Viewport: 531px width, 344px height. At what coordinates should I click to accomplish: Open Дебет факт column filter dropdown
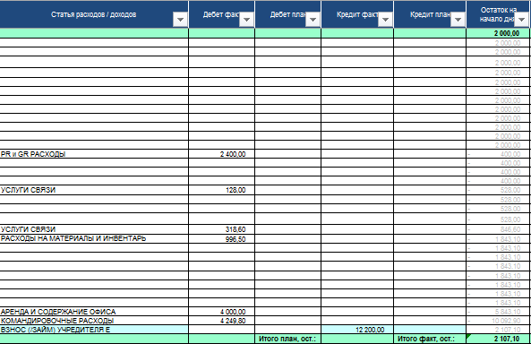click(x=246, y=20)
